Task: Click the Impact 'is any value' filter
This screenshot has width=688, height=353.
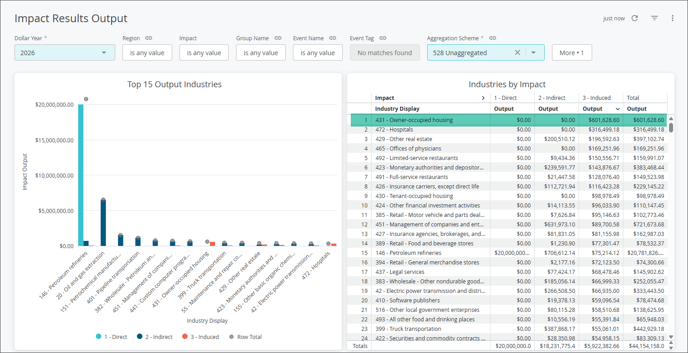Action: pyautogui.click(x=204, y=52)
